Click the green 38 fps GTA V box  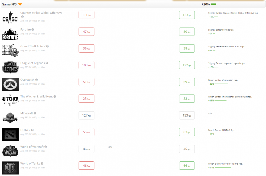(x=187, y=48)
